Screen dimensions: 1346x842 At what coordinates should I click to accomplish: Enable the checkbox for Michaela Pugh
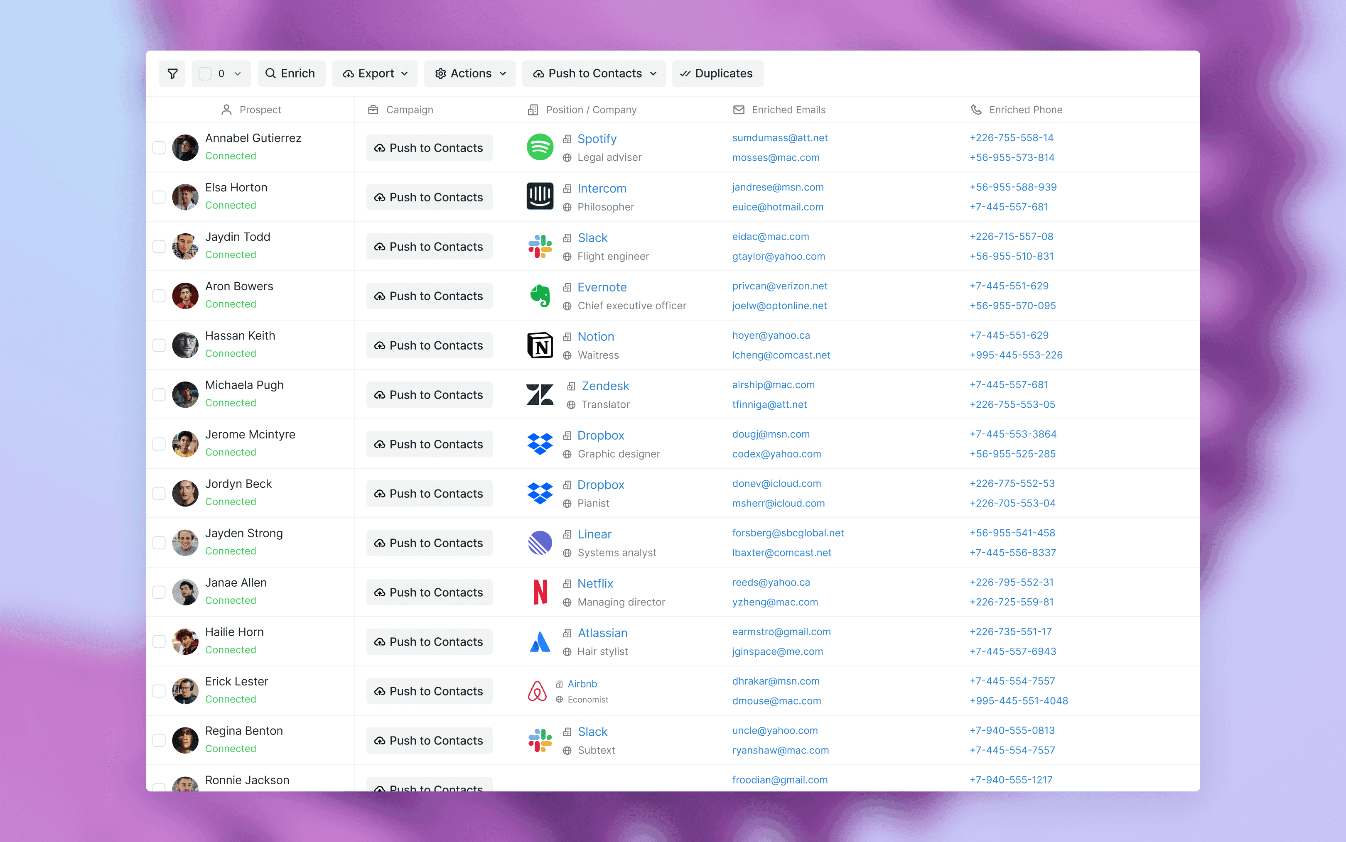pos(158,394)
